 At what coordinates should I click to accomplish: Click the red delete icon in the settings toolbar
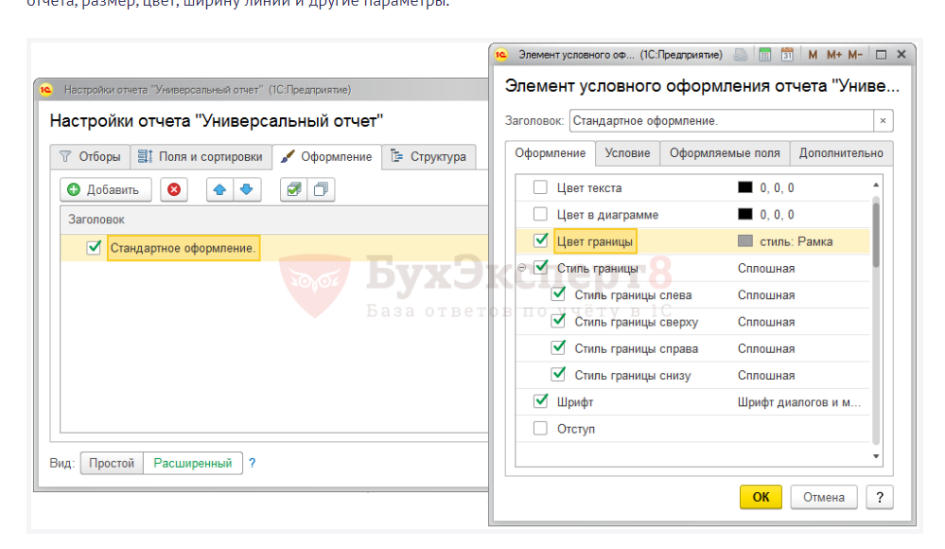click(x=174, y=189)
